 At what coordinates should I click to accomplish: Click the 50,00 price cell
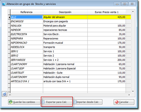(107, 47)
